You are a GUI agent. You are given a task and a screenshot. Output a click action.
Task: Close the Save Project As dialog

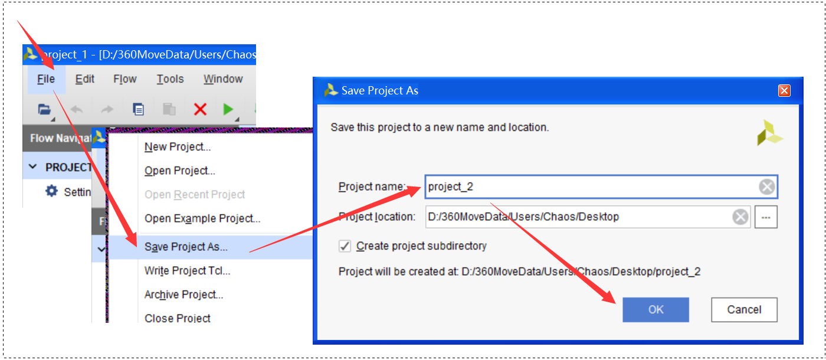[x=784, y=91]
